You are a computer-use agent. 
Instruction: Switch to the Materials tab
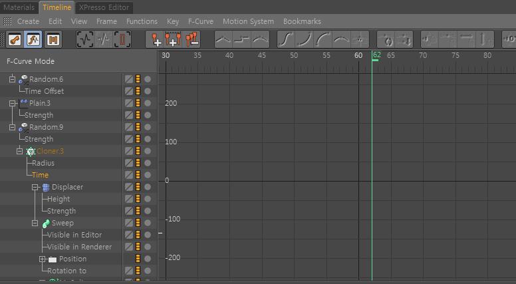[19, 7]
